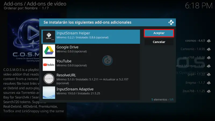Select gujal - 1.1.22 entry
Image resolution: width=215 pixels, height=121 pixels.
(196, 74)
